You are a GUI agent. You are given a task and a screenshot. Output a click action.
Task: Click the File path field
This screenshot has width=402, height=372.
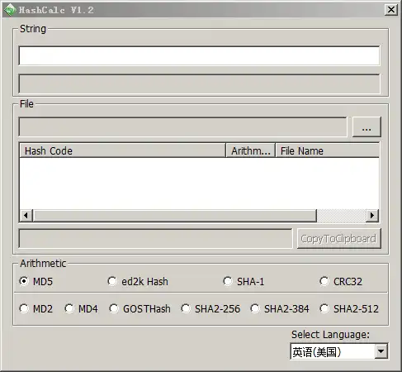(x=182, y=127)
